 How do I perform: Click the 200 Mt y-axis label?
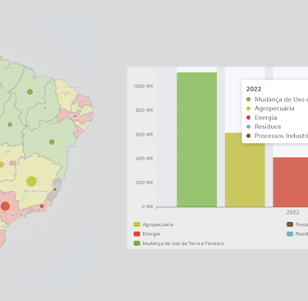click(x=145, y=183)
